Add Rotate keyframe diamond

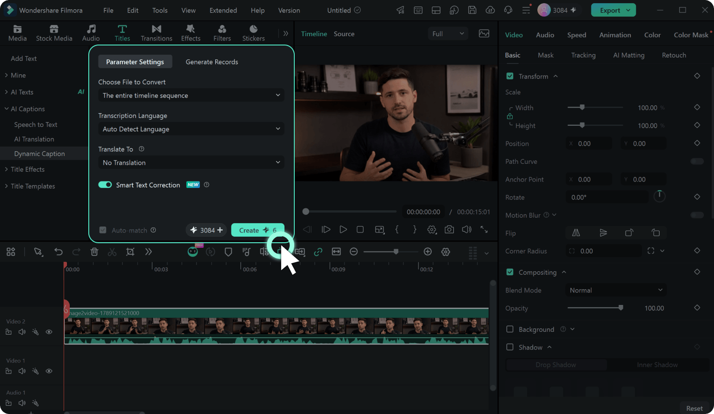pyautogui.click(x=697, y=197)
